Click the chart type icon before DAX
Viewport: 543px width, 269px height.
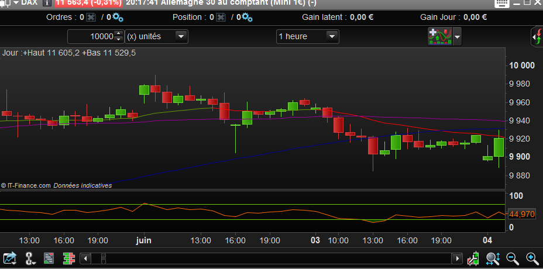tap(5, 3)
